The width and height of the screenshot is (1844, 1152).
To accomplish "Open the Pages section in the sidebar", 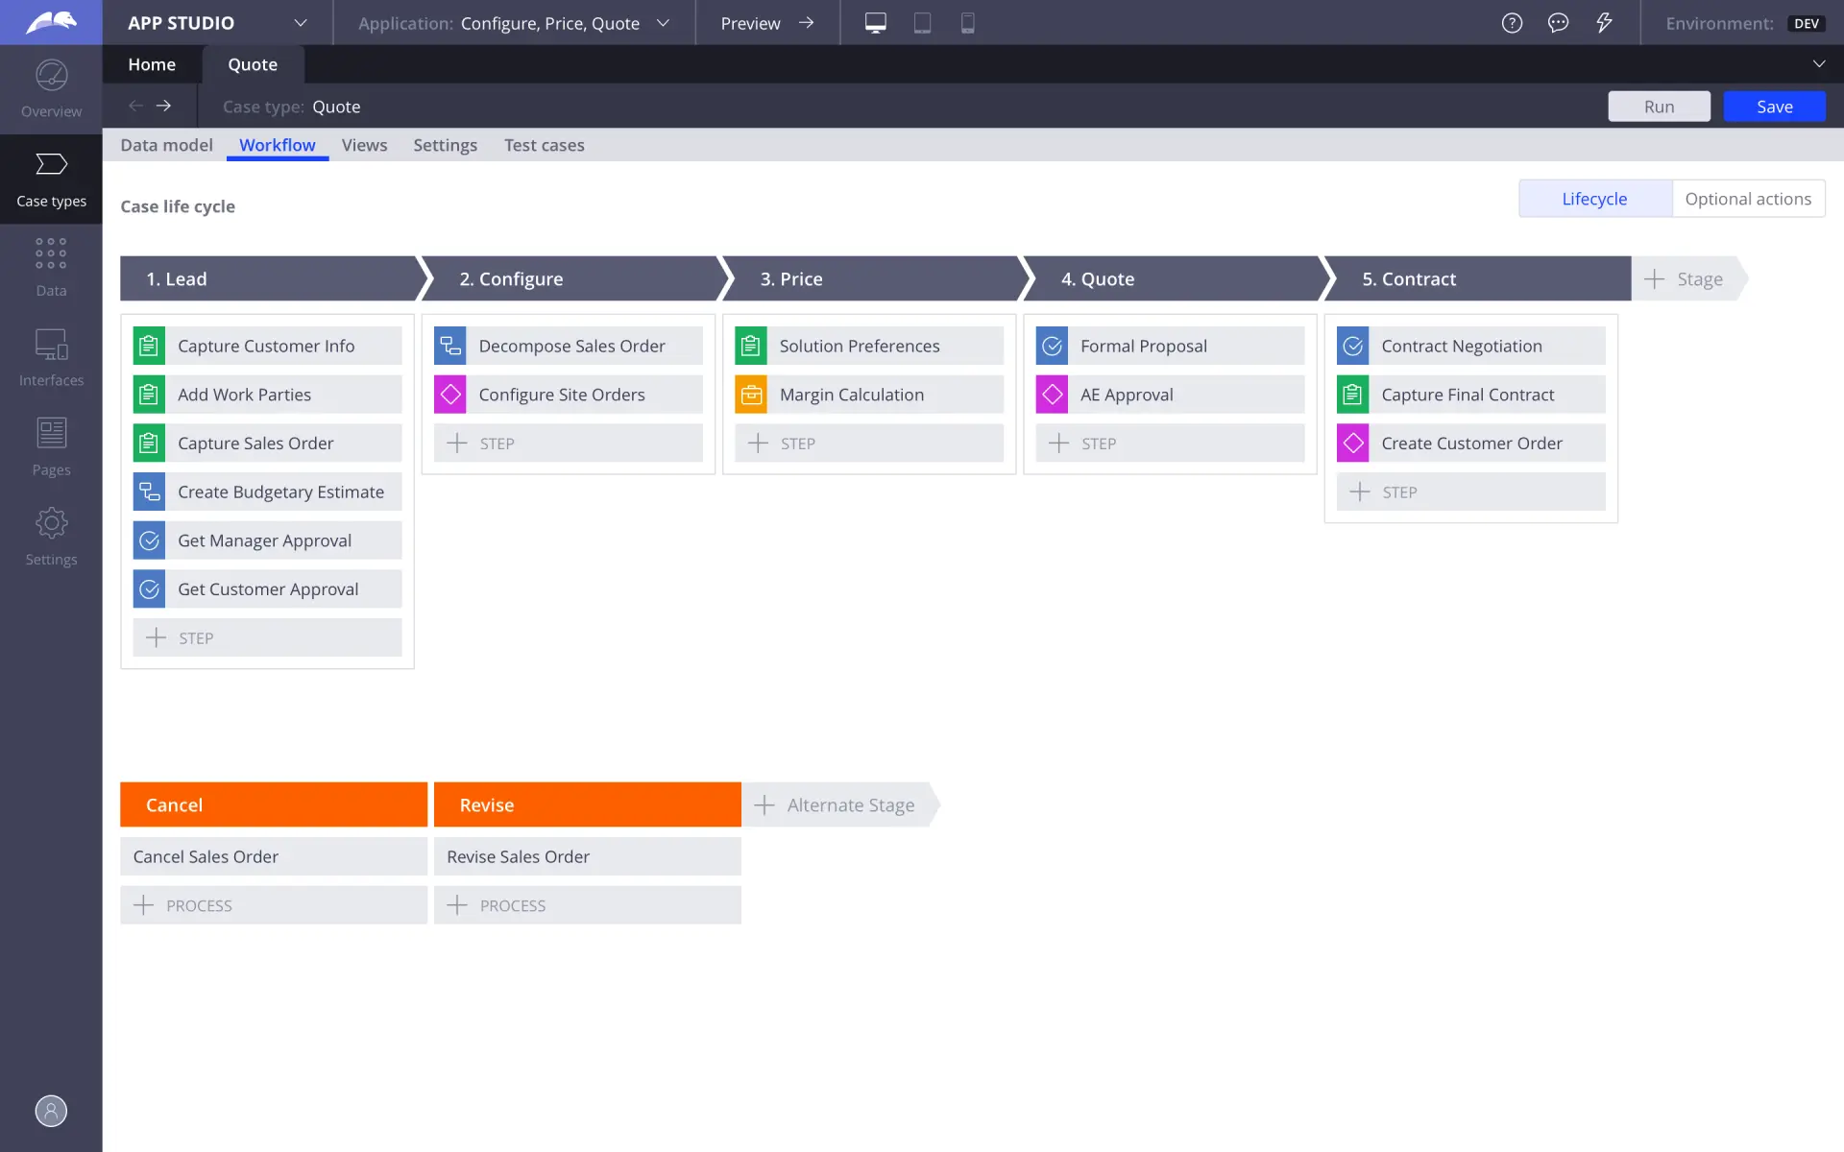I will (x=51, y=445).
